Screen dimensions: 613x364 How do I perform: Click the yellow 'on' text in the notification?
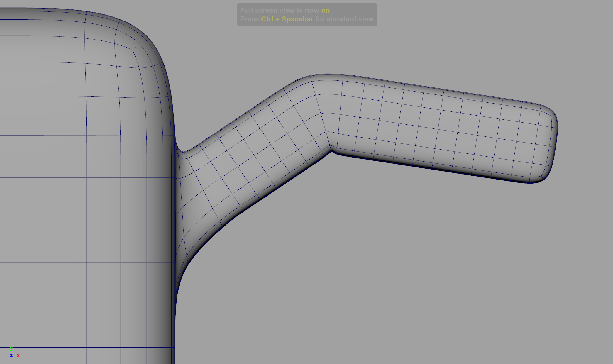click(326, 10)
